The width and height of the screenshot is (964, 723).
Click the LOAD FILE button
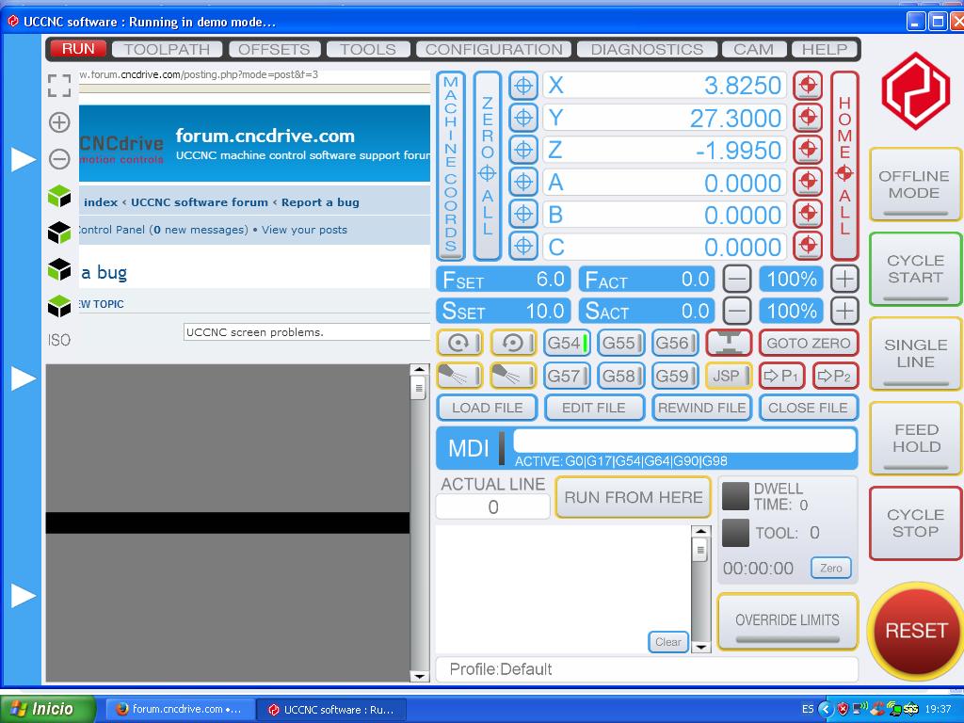[487, 408]
